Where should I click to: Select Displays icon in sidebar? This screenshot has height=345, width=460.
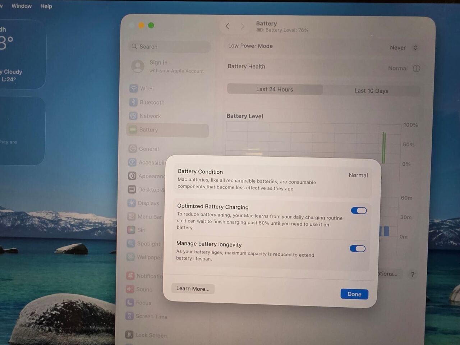[x=132, y=203]
